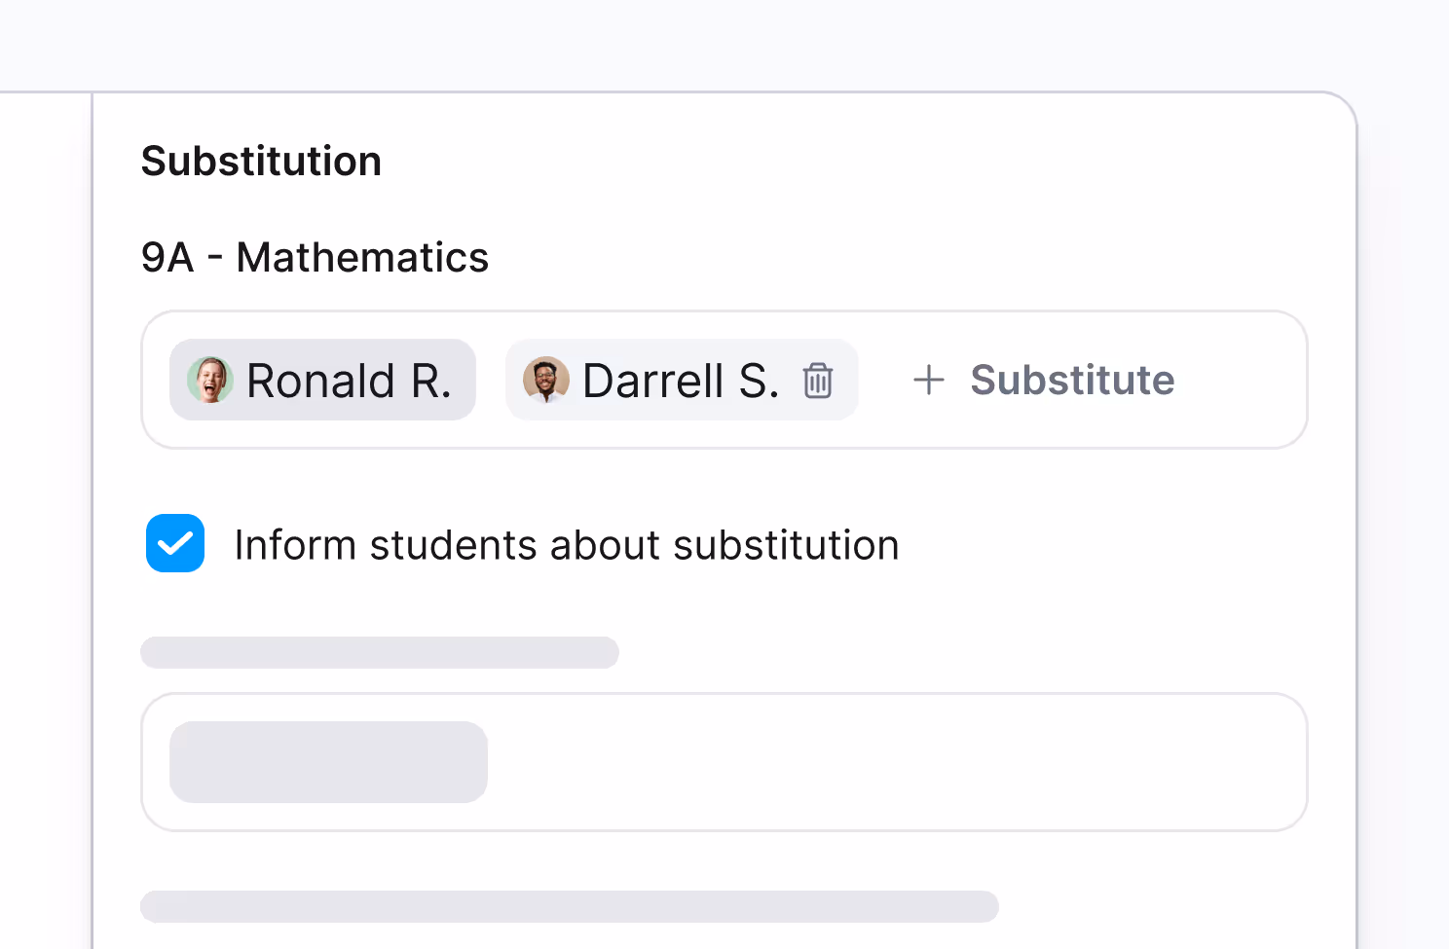Click the long gray placeholder bar at the bottom
The width and height of the screenshot is (1449, 949).
[570, 906]
